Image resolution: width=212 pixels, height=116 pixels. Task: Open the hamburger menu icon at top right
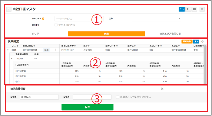[x=202, y=9]
